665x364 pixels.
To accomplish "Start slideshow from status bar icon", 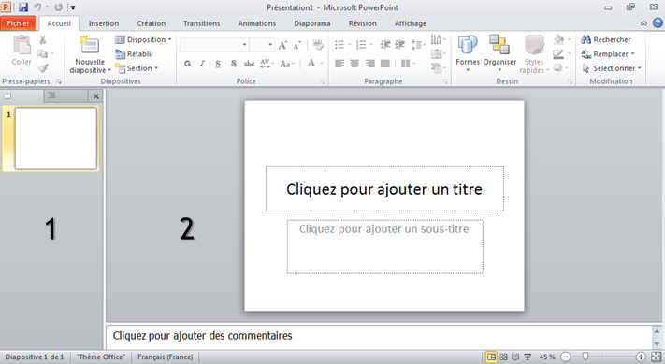I will [x=528, y=357].
